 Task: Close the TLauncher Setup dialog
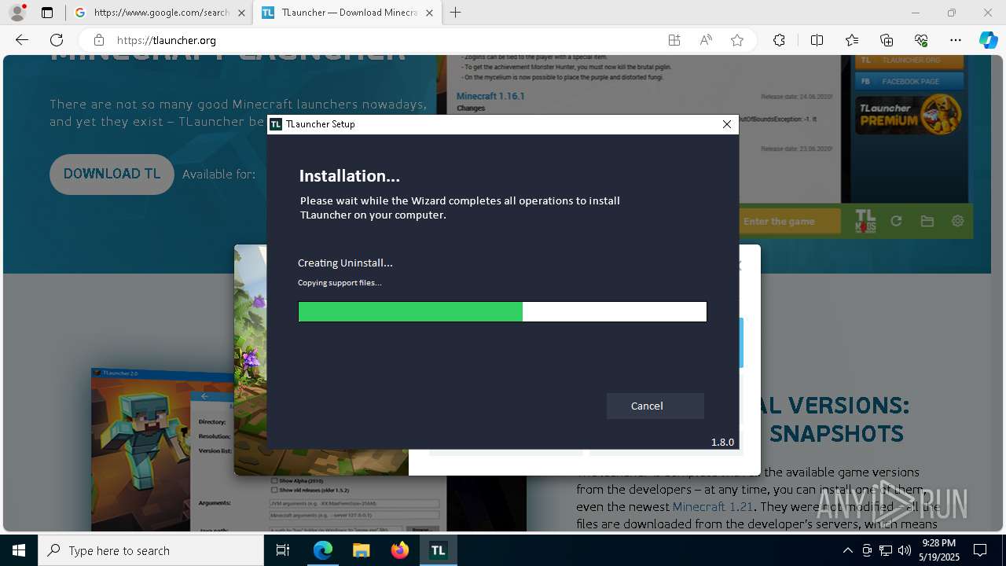[x=727, y=124]
